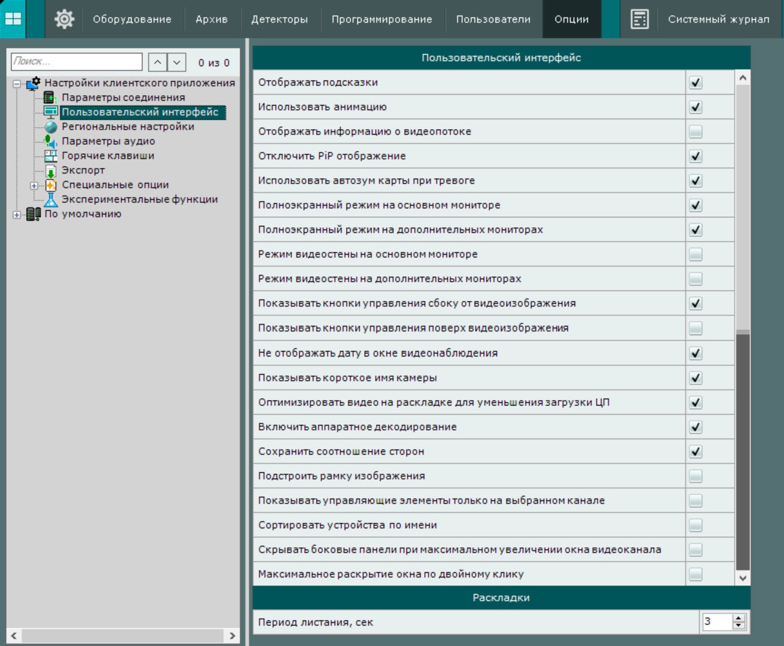
Task: Click the Параметры аудио speaker icon
Action: [x=51, y=141]
